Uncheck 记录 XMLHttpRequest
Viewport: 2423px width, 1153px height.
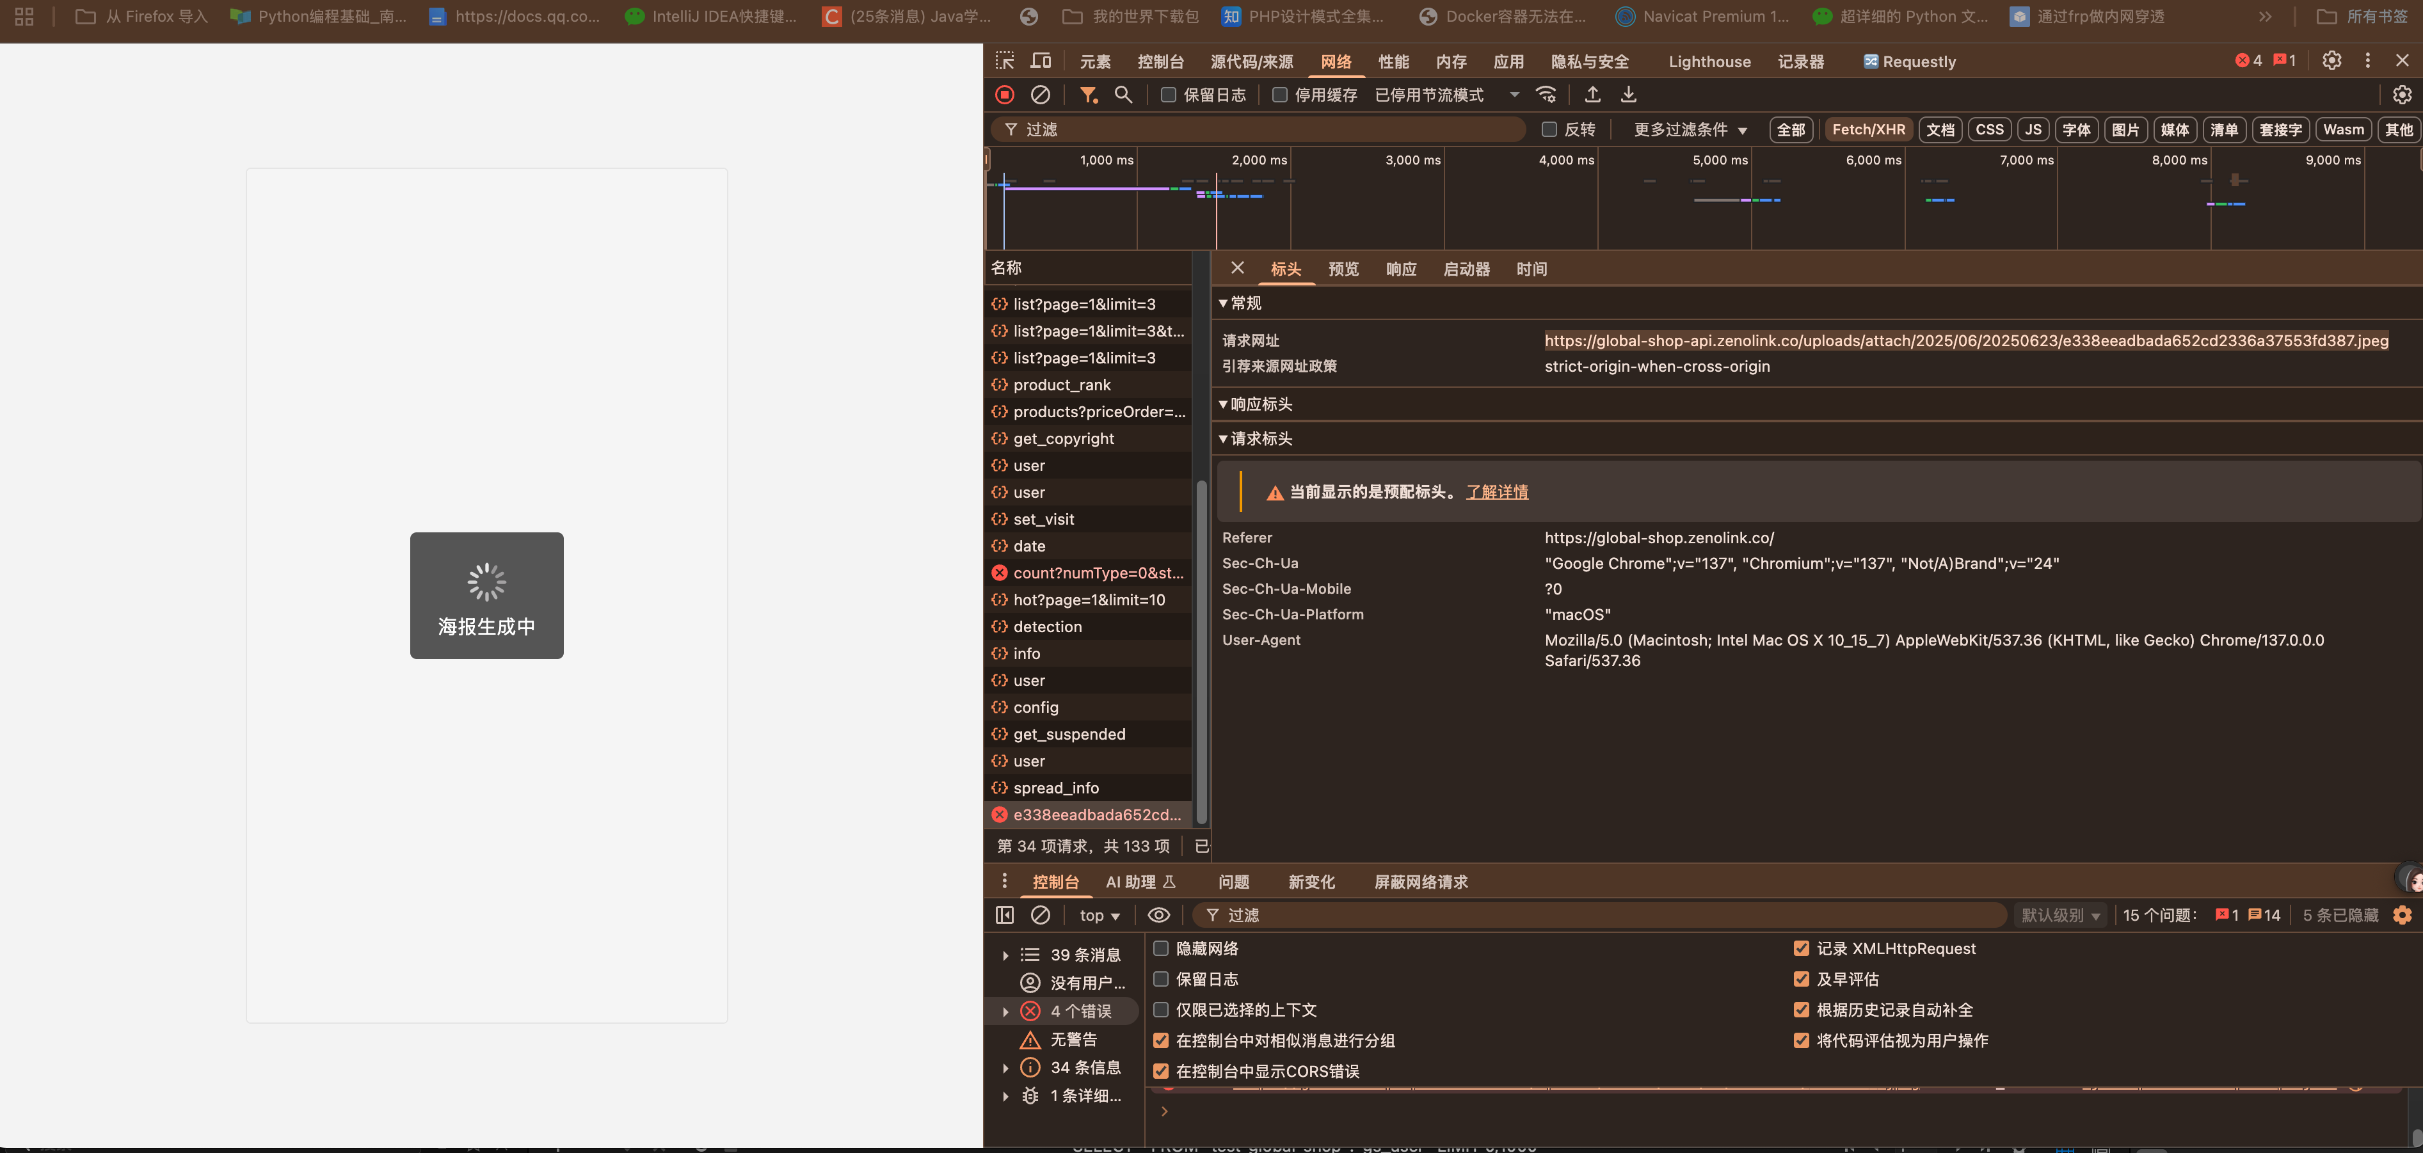(1802, 948)
